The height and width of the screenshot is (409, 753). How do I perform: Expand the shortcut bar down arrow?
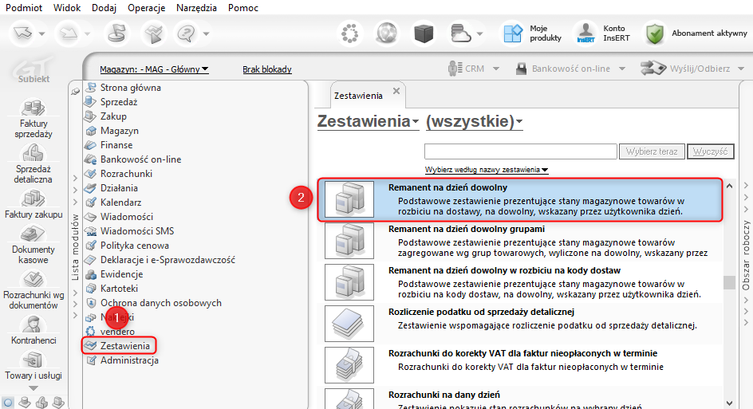pos(34,388)
